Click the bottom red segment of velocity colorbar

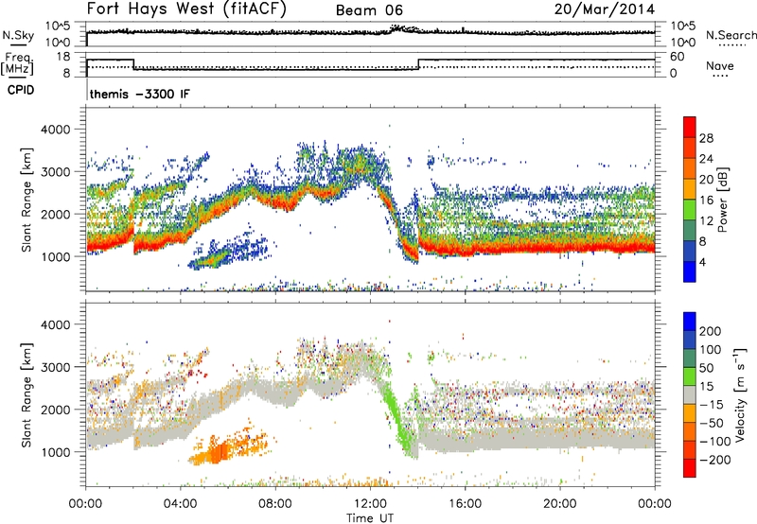pos(690,468)
